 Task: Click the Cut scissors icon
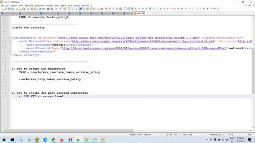(28, 9)
